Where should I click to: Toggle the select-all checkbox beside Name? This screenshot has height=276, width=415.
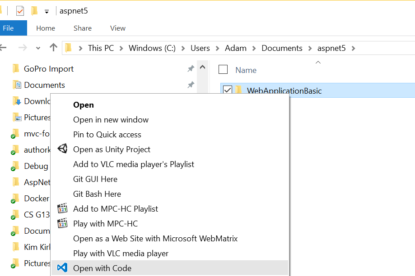223,69
